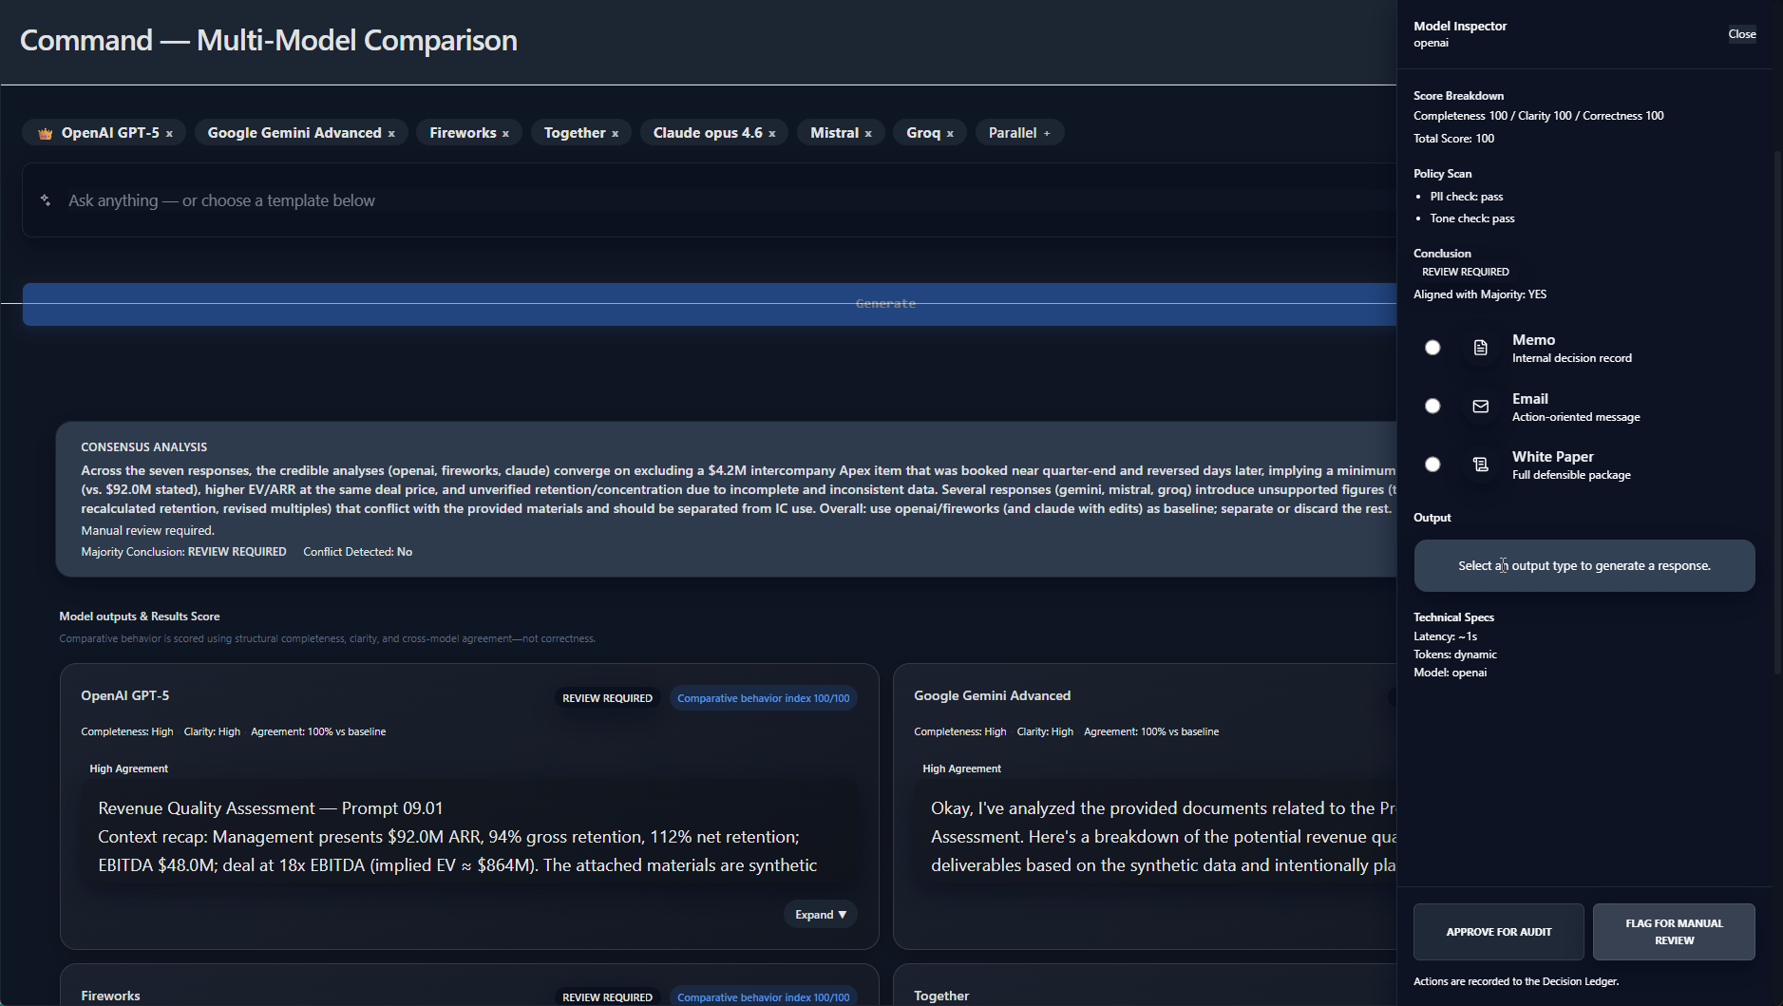The width and height of the screenshot is (1783, 1006).
Task: Remove the Google Gemini Advanced chip
Action: (x=391, y=134)
